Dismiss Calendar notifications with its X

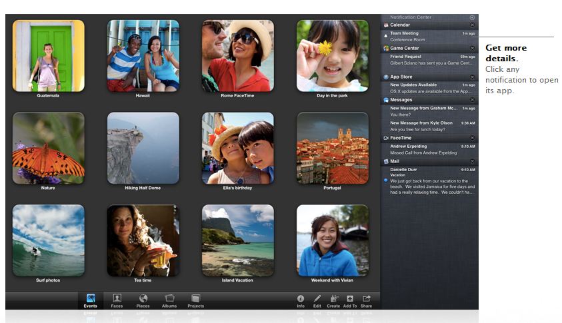coord(473,25)
